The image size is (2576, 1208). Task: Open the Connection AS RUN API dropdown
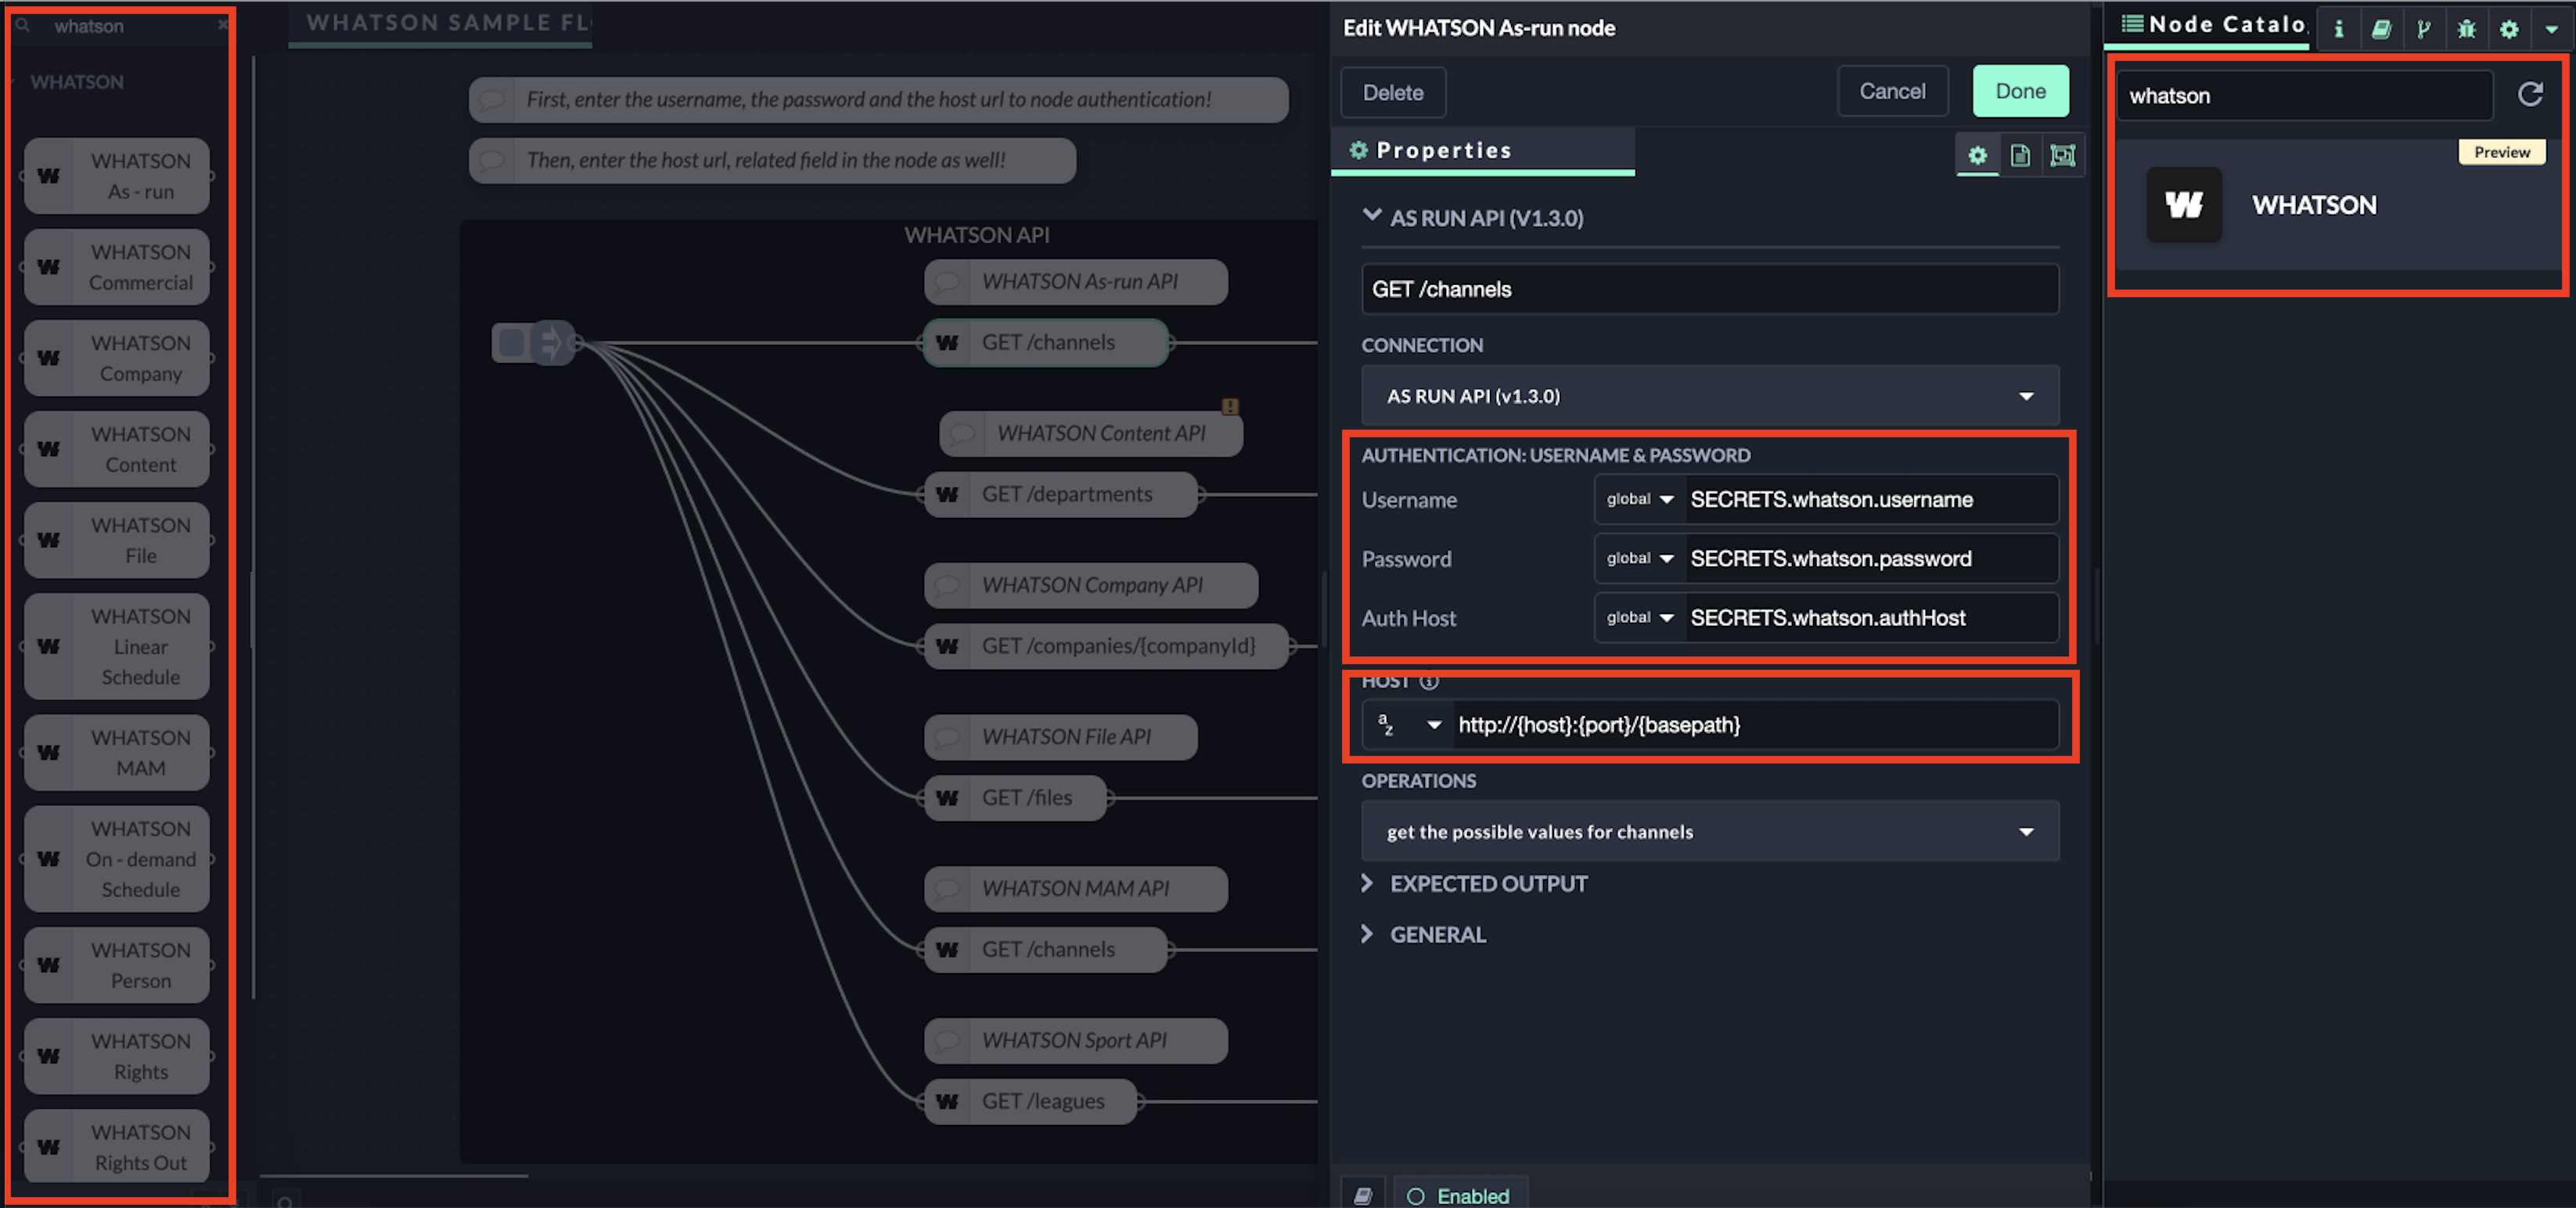pos(1709,396)
